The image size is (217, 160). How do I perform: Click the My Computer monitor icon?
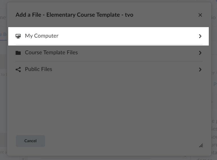tap(18, 36)
